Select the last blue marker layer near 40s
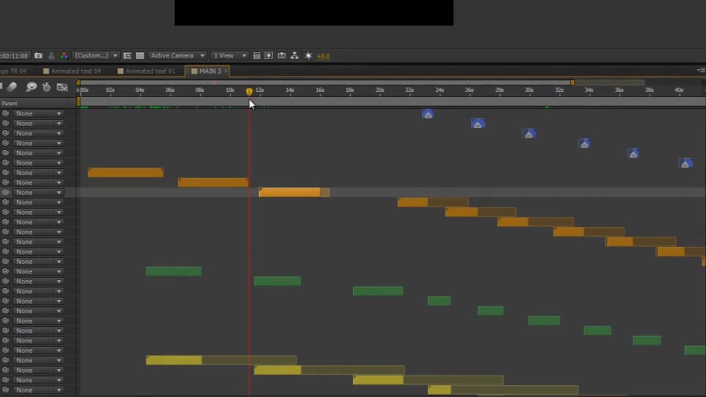This screenshot has width=706, height=397. (x=685, y=163)
